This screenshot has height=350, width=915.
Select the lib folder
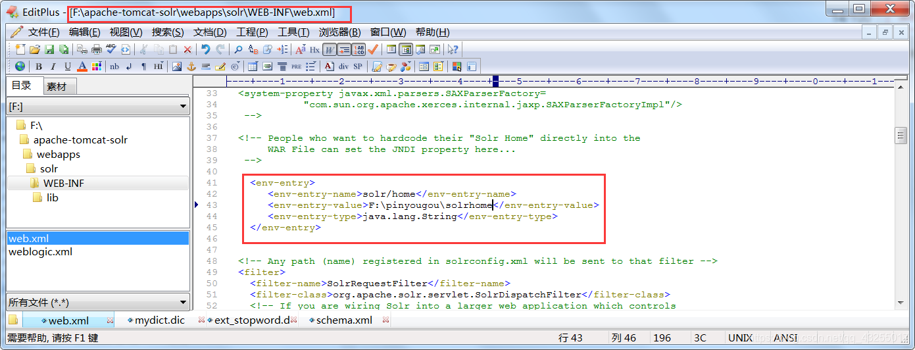click(53, 197)
